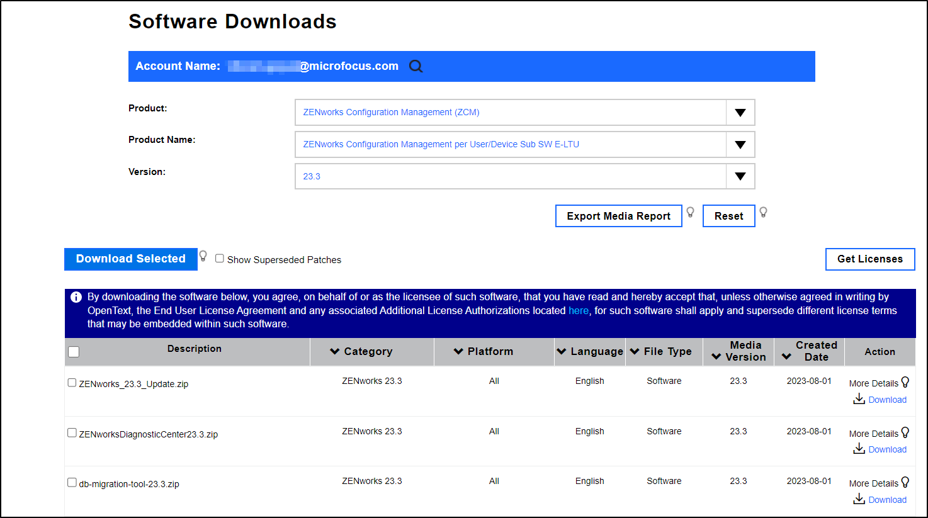Sort the table by File Type column
Viewport: 928px width, 518px height.
[661, 352]
